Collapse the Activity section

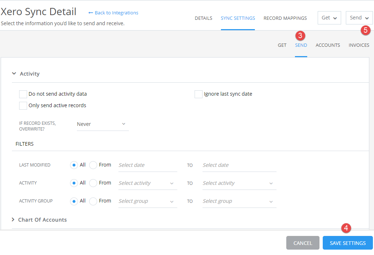click(14, 74)
